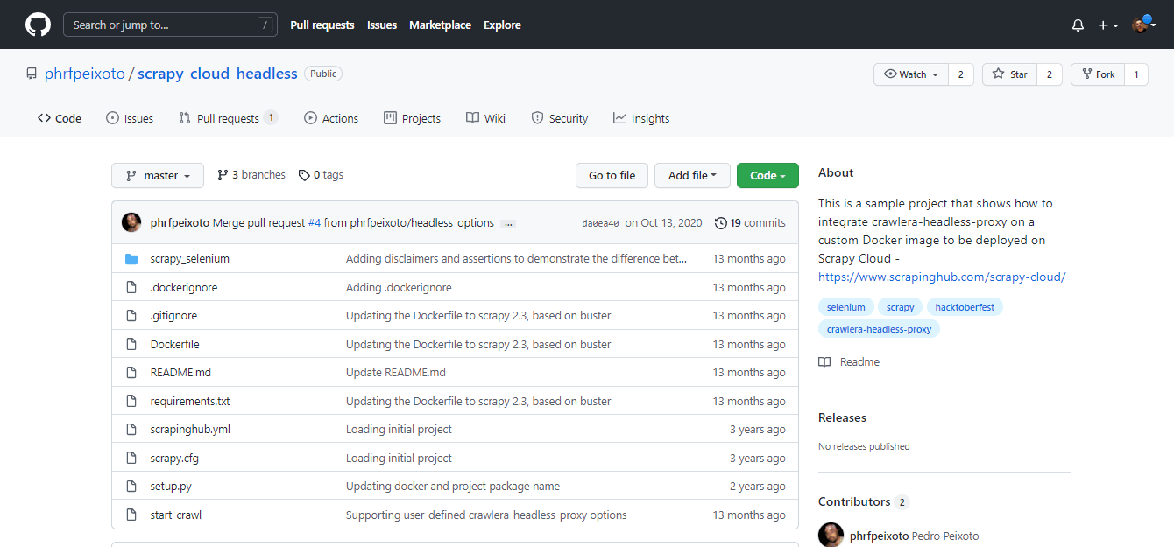
Task: Expand the Add file dropdown
Action: 692,176
